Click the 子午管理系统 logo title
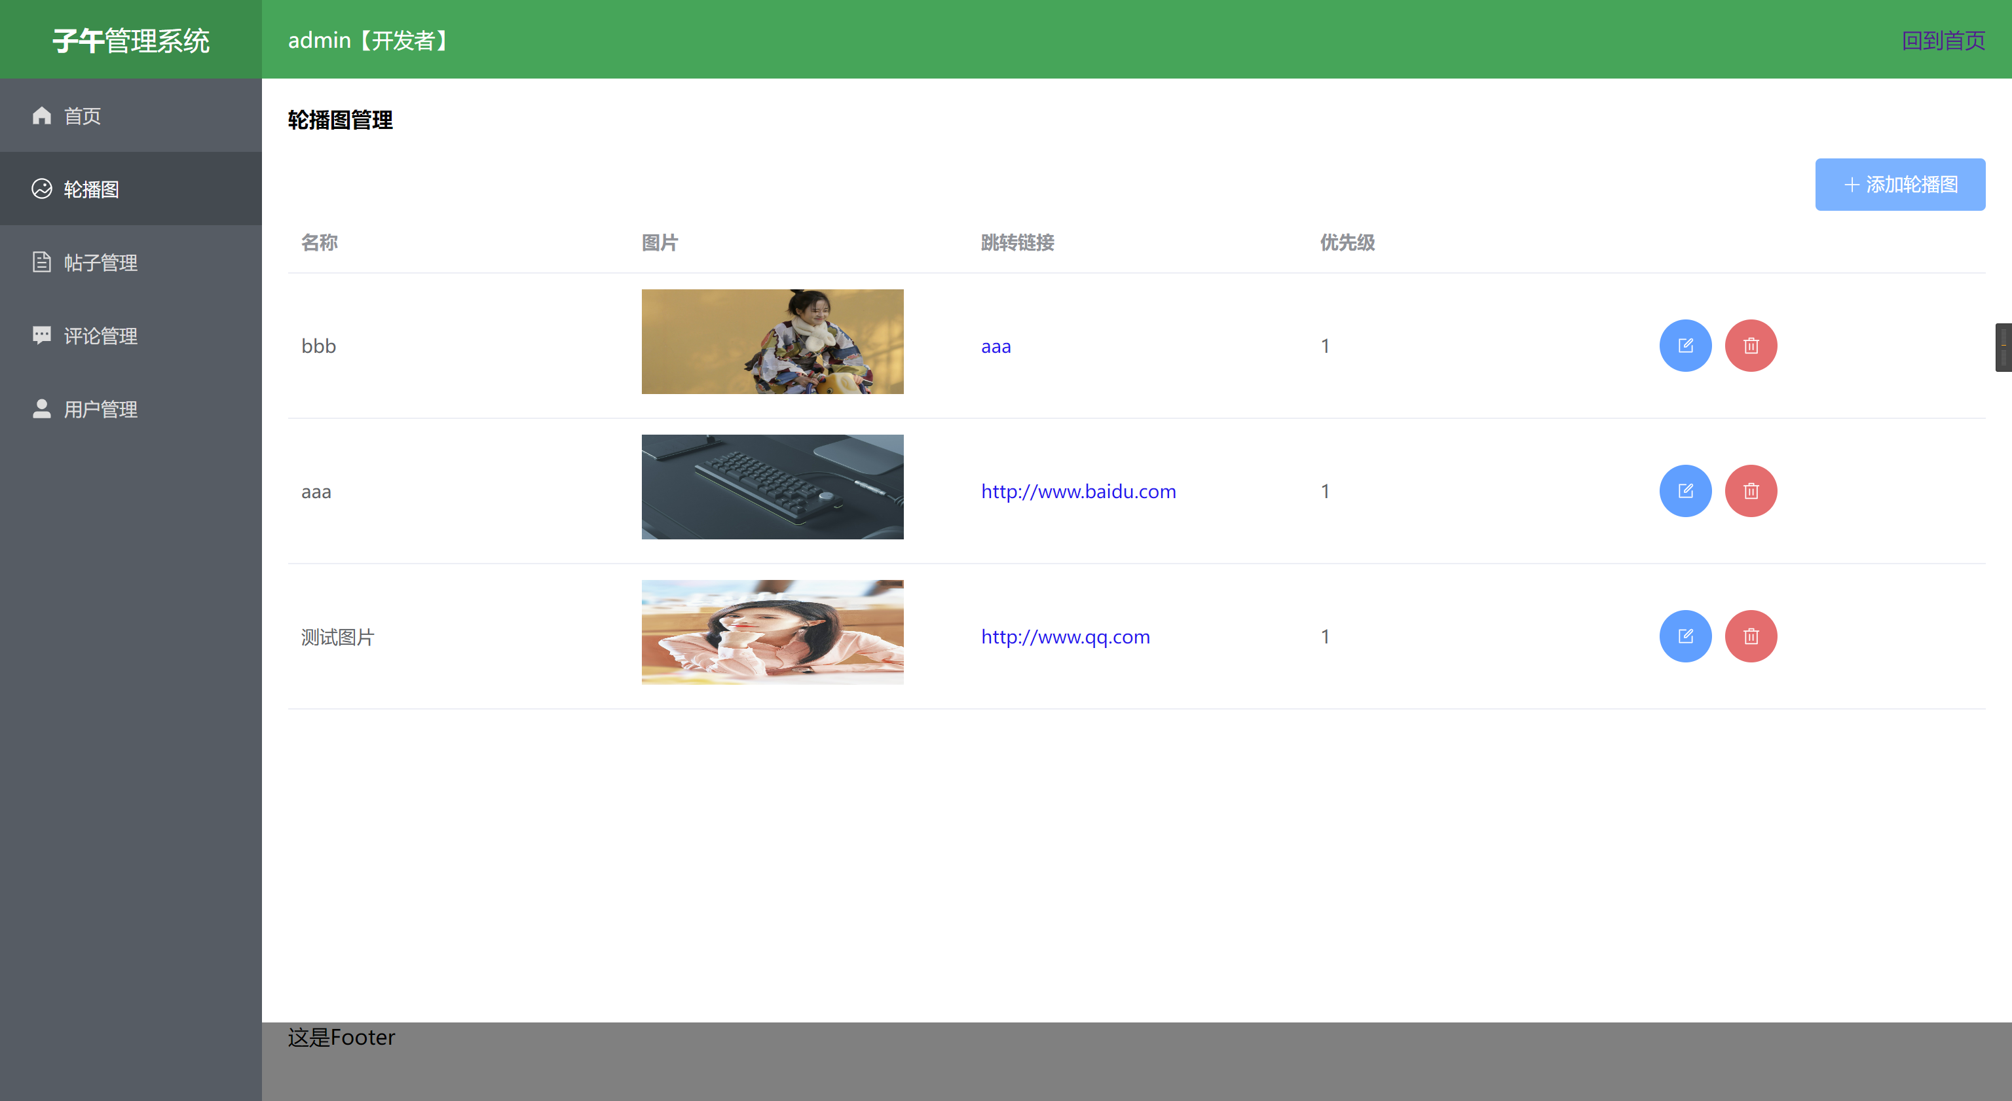2012x1101 pixels. coord(130,41)
